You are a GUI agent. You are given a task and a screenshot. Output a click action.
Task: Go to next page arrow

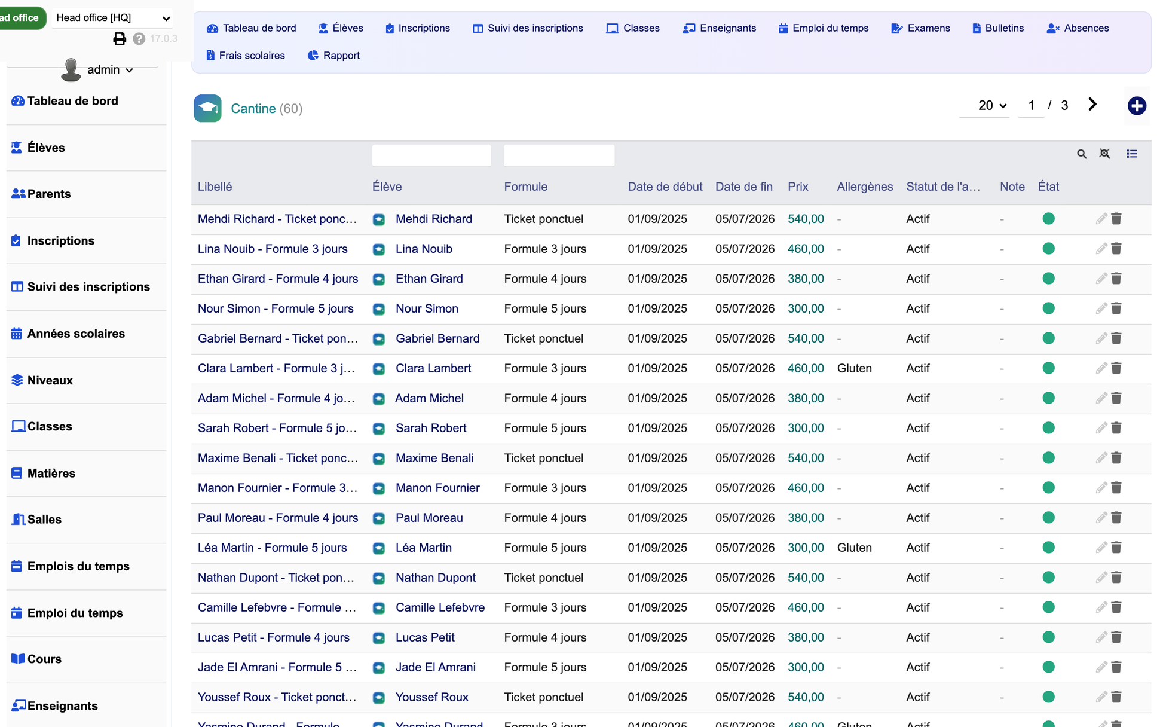coord(1092,105)
